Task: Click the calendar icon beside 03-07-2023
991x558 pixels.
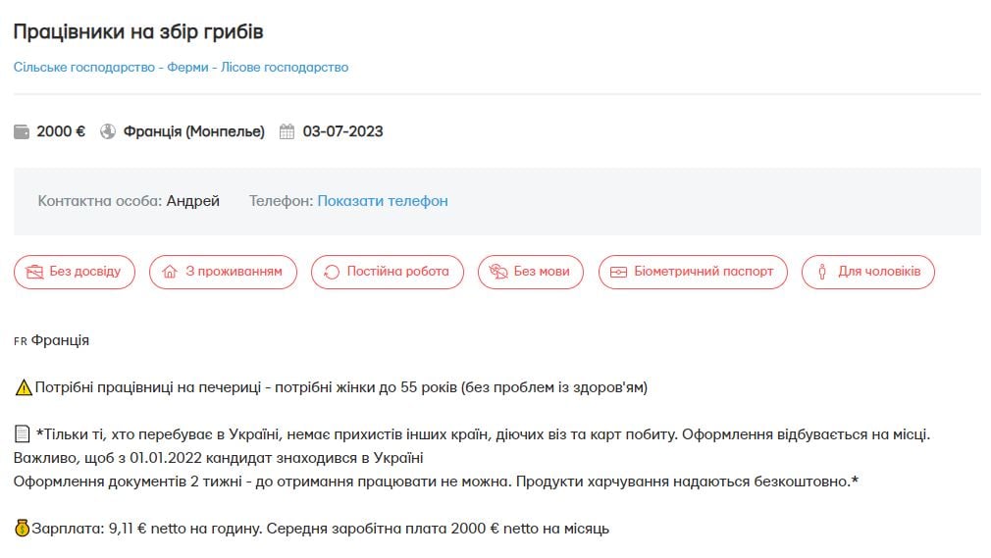Action: pos(287,131)
